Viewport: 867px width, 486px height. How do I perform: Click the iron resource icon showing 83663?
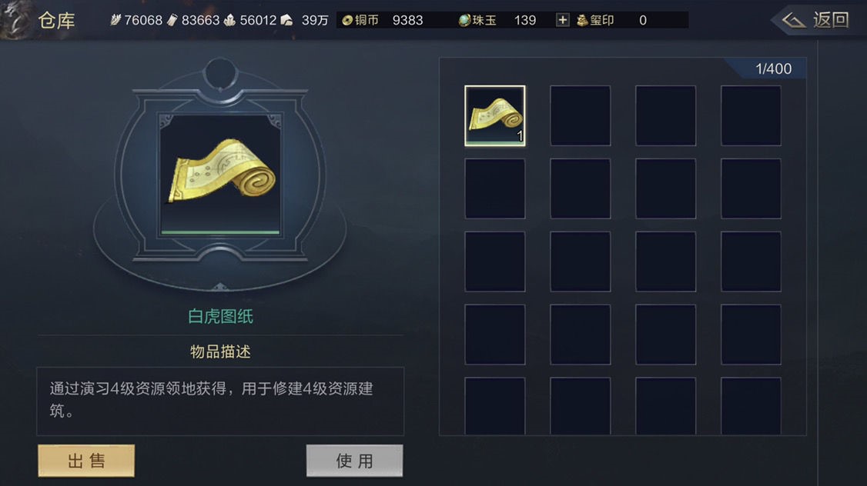coord(172,21)
